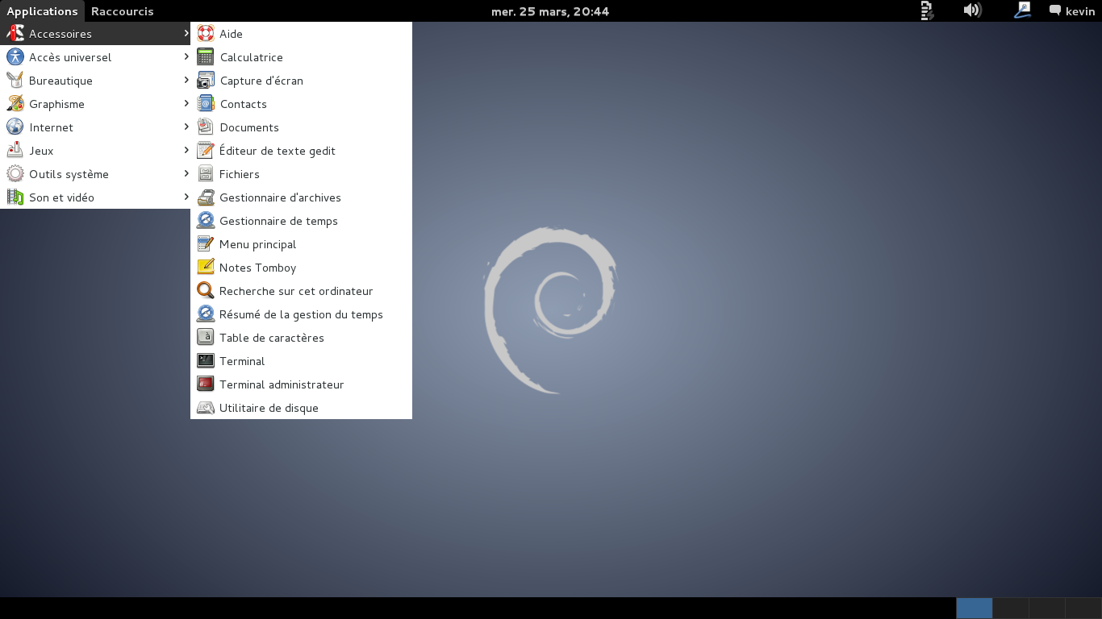This screenshot has width=1102, height=619.
Task: Click the Notes Tomboy icon
Action: [206, 268]
